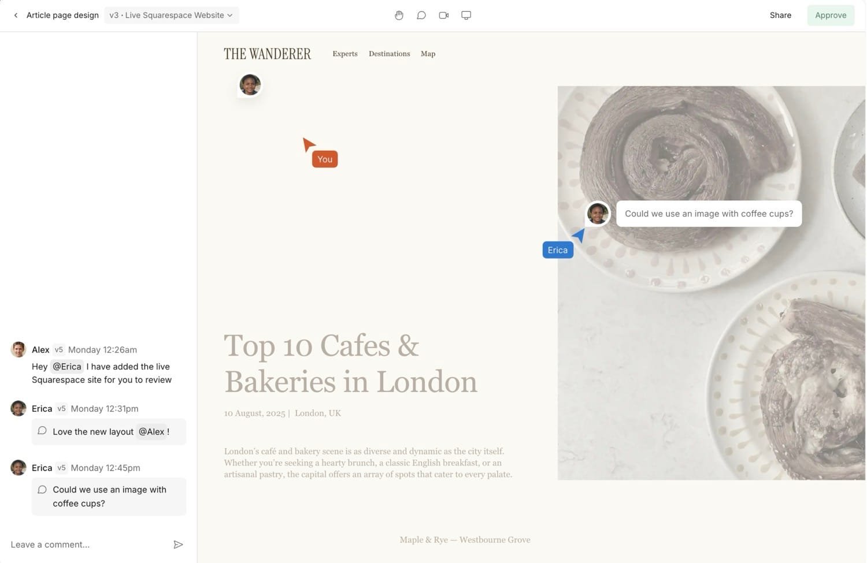Select Alex's avatar in comment thread

18,349
